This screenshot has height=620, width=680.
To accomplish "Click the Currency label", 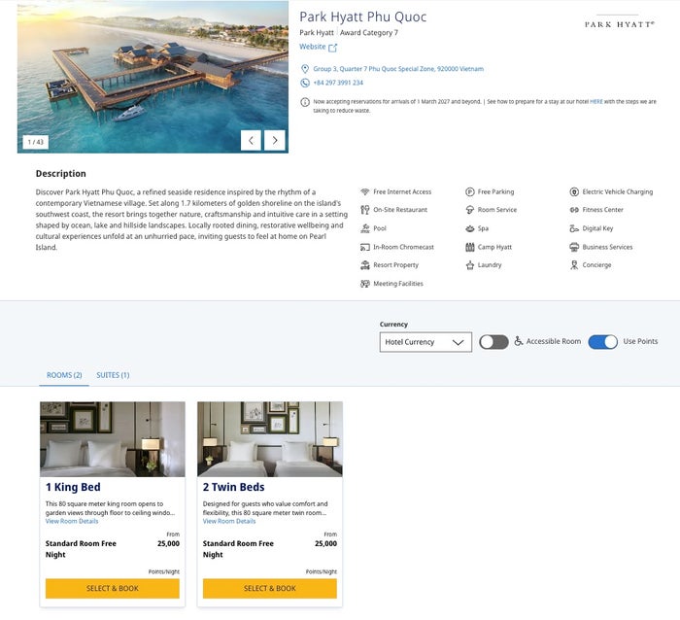I will [393, 325].
